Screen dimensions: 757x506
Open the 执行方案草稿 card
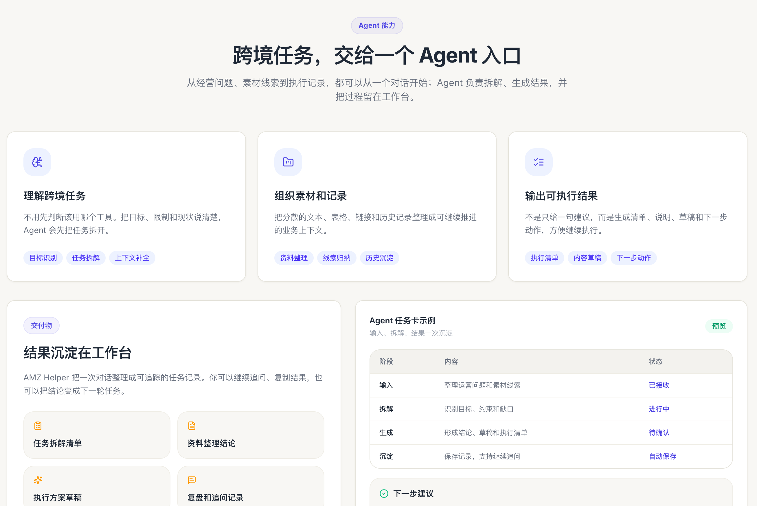97,486
